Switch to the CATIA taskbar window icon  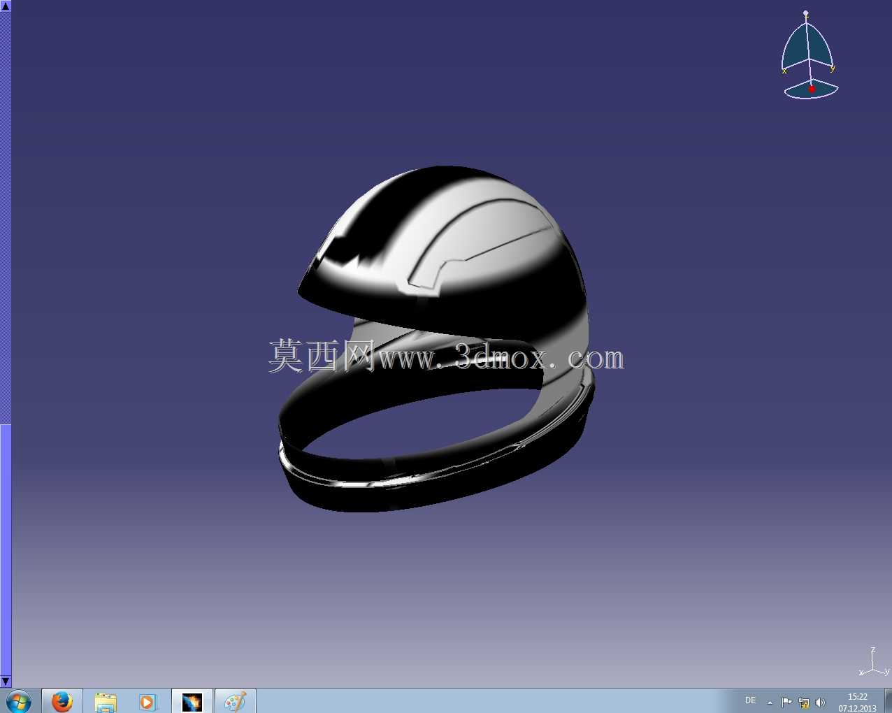pos(192,701)
